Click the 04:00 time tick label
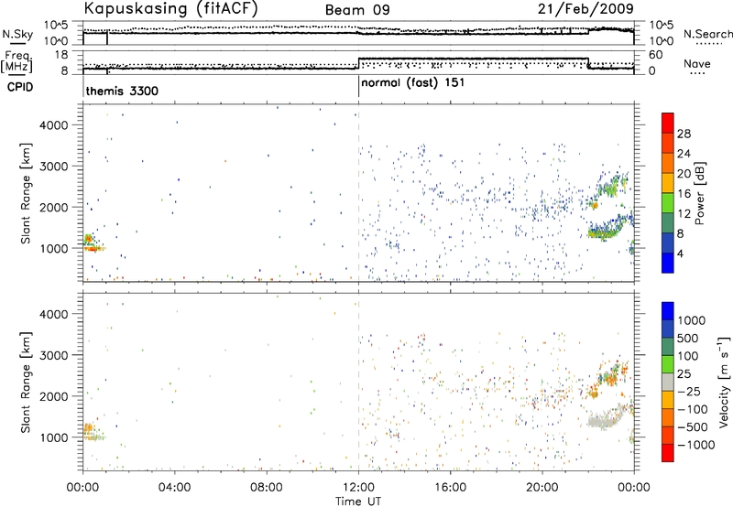The height and width of the screenshot is (507, 733). pyautogui.click(x=174, y=488)
